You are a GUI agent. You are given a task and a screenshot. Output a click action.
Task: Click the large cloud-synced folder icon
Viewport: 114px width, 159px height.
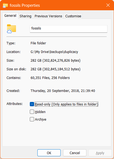click(11, 29)
